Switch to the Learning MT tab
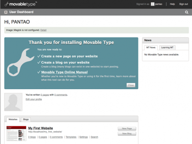This screenshot has width=192, height=144. (167, 48)
